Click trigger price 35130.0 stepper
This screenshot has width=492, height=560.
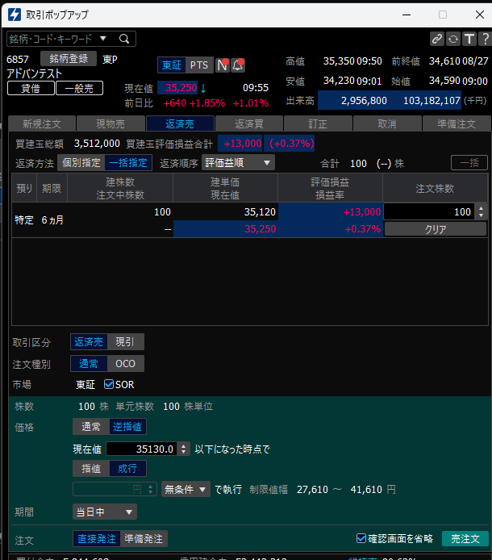184,449
